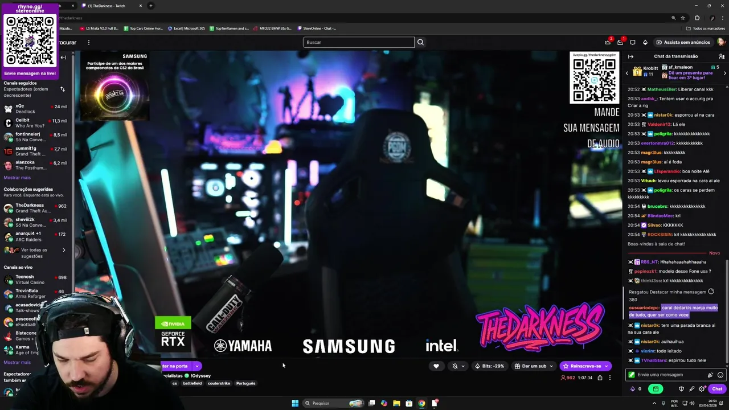The width and height of the screenshot is (729, 410).
Task: Open the chat shield moderation icon
Action: coord(681,389)
